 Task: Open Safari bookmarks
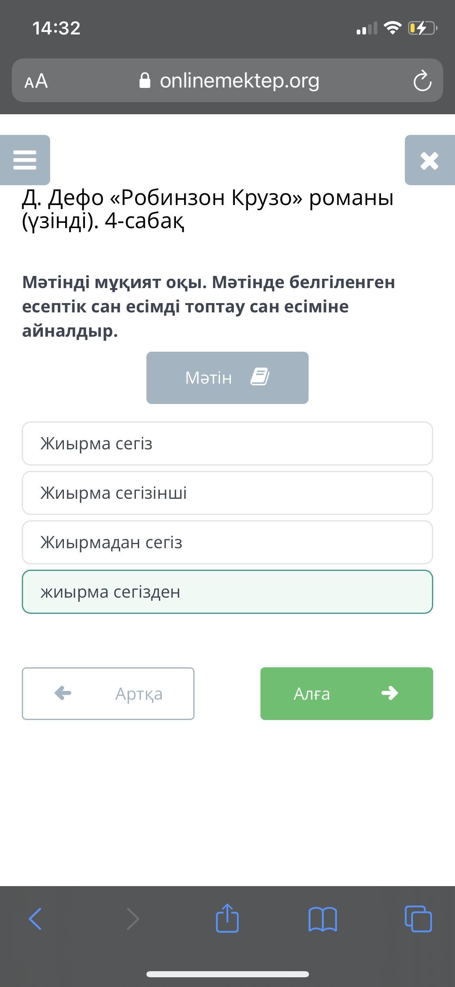click(322, 918)
